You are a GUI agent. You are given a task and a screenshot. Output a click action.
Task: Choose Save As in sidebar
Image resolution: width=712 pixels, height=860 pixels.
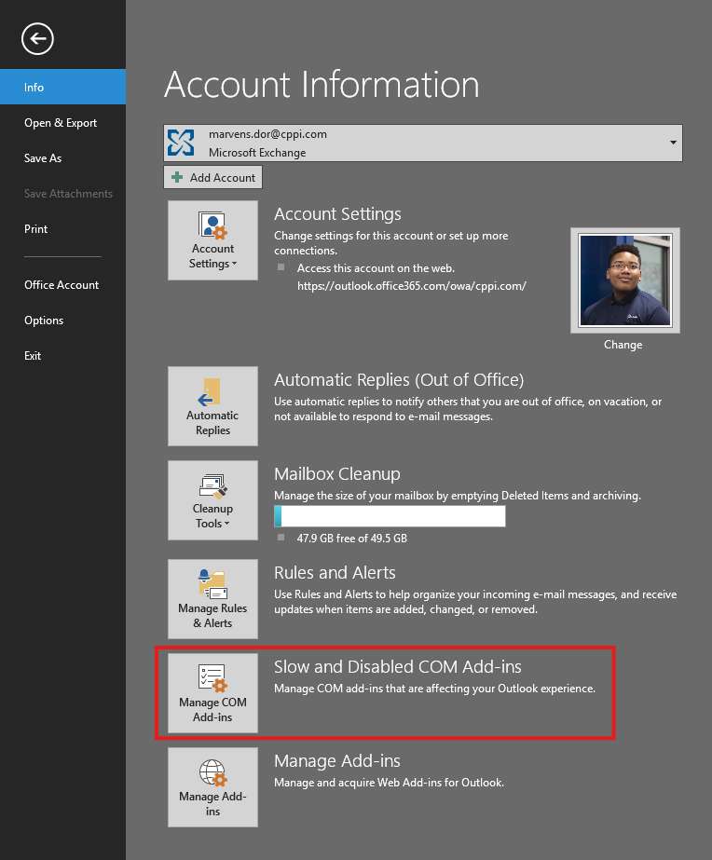63,158
